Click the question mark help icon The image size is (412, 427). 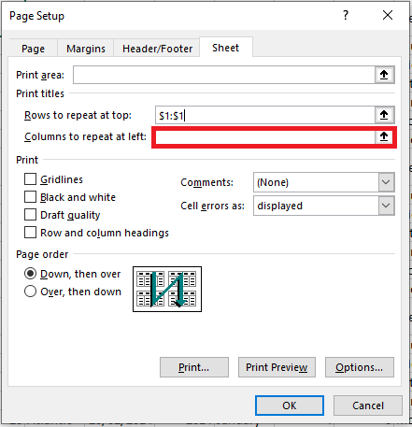[x=346, y=15]
